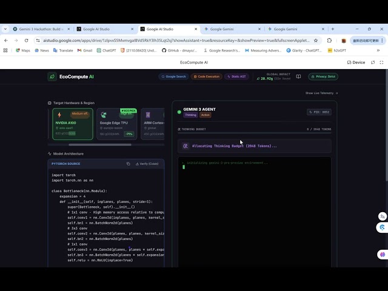This screenshot has width=388, height=291.
Task: Copy the PyTorch source code
Action: click(x=128, y=164)
